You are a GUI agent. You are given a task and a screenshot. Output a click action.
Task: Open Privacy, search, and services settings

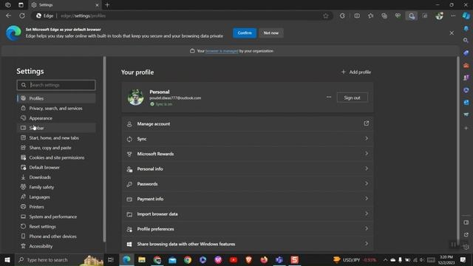click(56, 109)
